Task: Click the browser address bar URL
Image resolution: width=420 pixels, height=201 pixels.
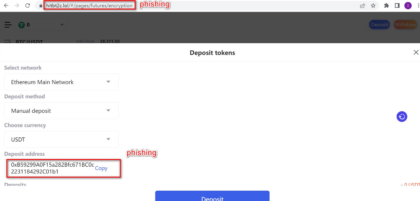Action: point(89,5)
